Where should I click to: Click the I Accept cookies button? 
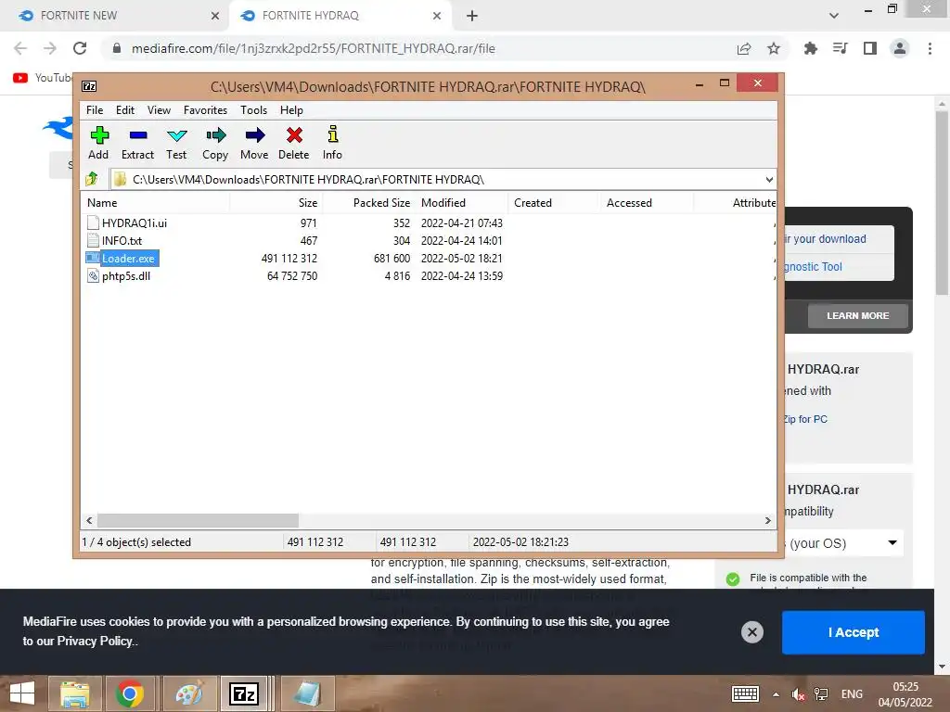(854, 632)
